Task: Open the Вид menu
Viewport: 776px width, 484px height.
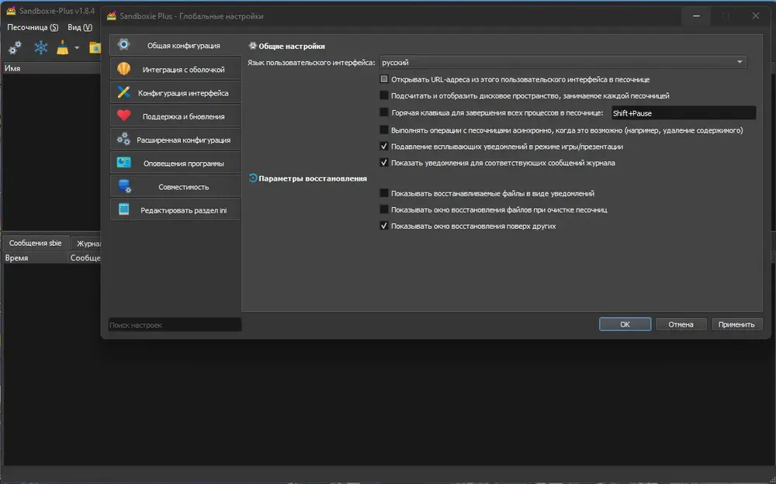Action: (x=80, y=27)
